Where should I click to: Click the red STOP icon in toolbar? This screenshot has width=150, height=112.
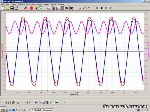(31, 8)
